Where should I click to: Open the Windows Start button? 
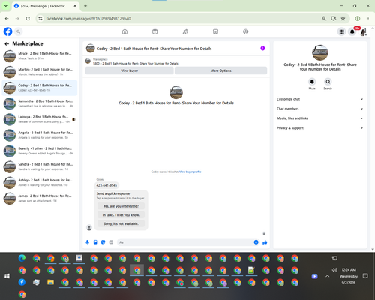coord(7,276)
